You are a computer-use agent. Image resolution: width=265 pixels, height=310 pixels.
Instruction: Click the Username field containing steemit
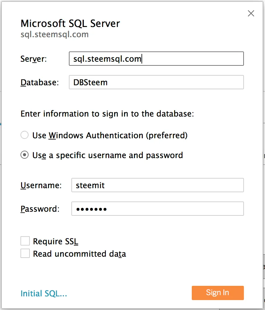158,185
